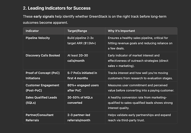Click the 'Build pipeline 2-3x target ARR' cell
Viewport: 191px width, 133px height.
pyautogui.click(x=81, y=41)
